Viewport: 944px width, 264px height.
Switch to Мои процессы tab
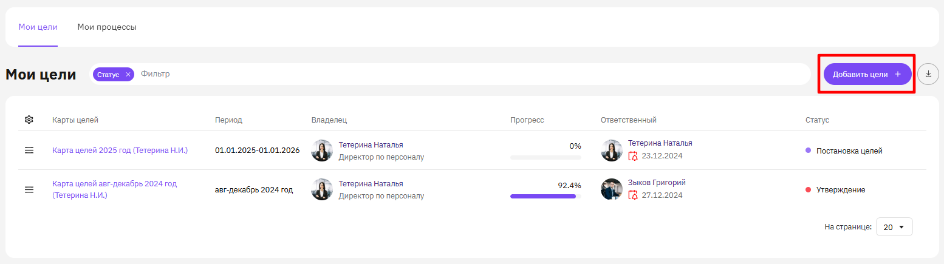click(x=107, y=27)
